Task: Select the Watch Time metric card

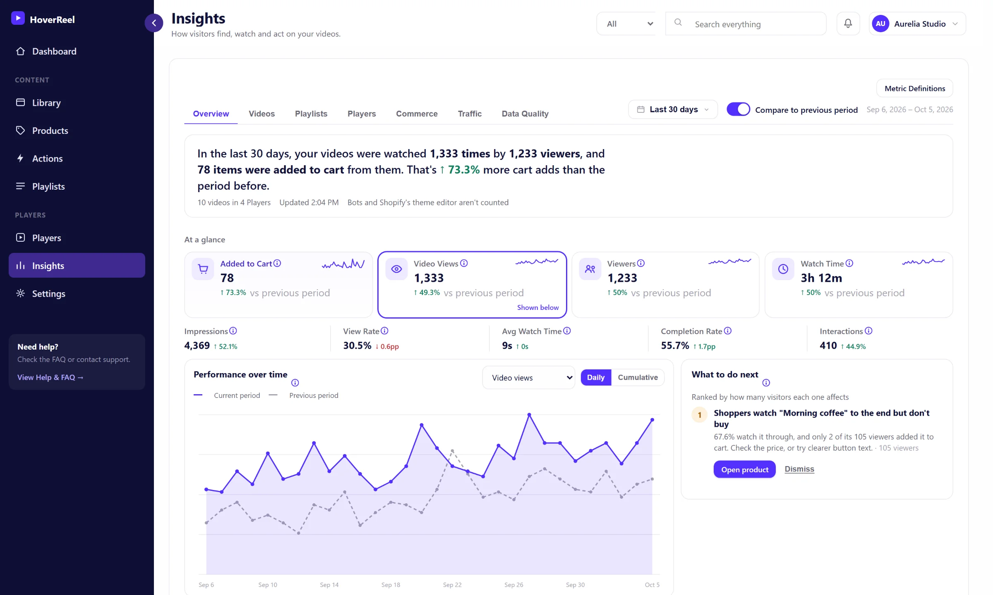Action: click(859, 285)
